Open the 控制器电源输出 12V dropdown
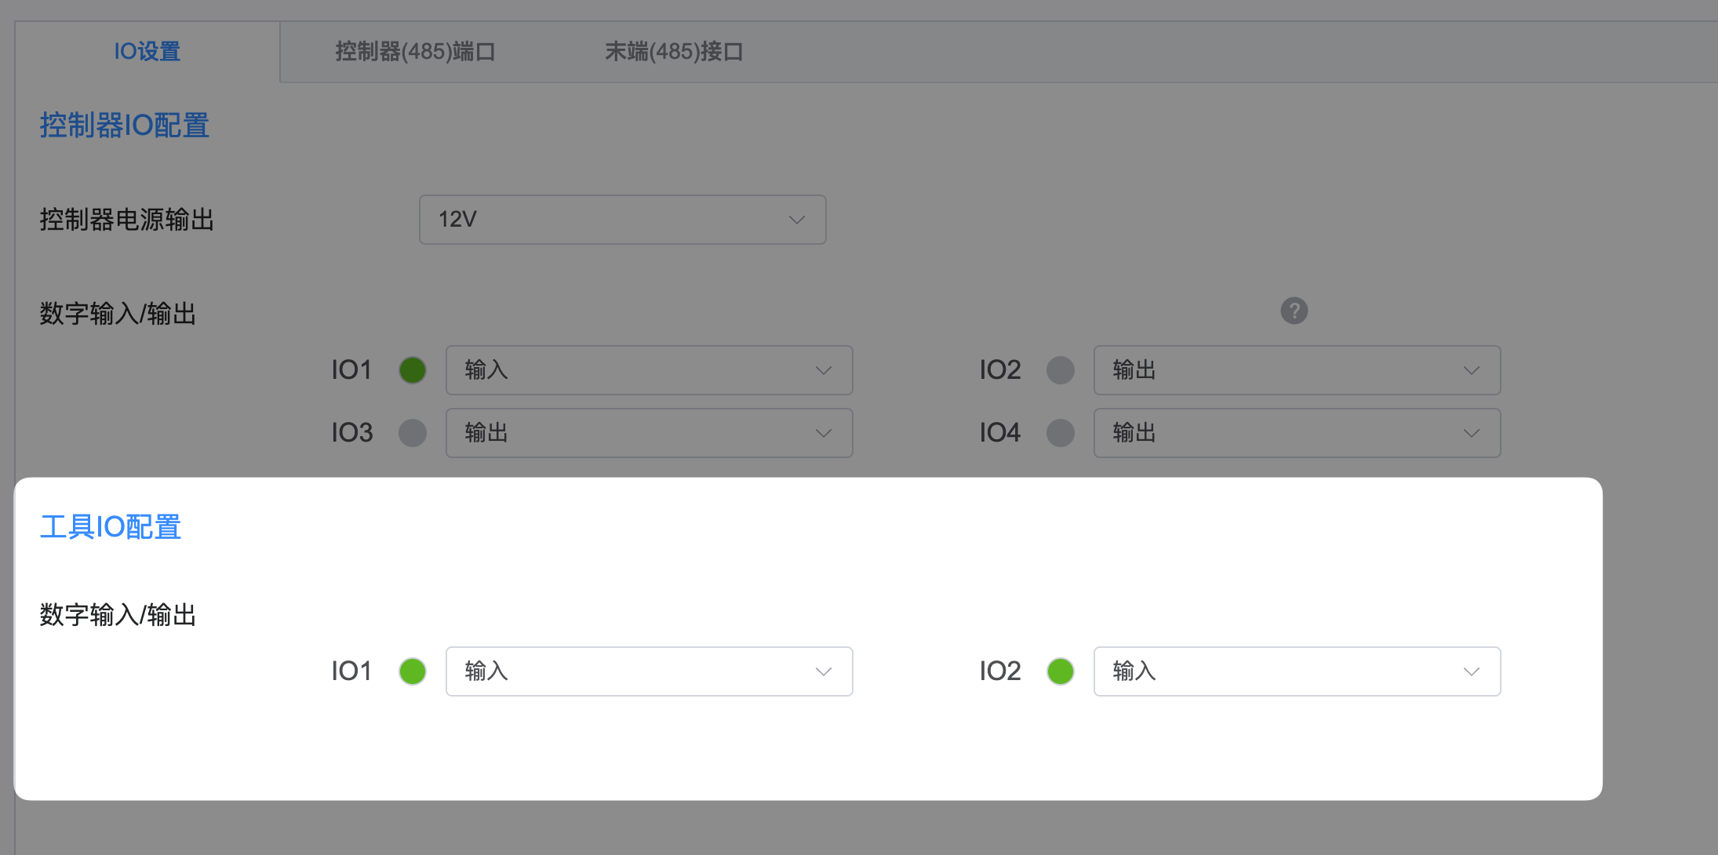Image resolution: width=1718 pixels, height=855 pixels. (x=622, y=220)
